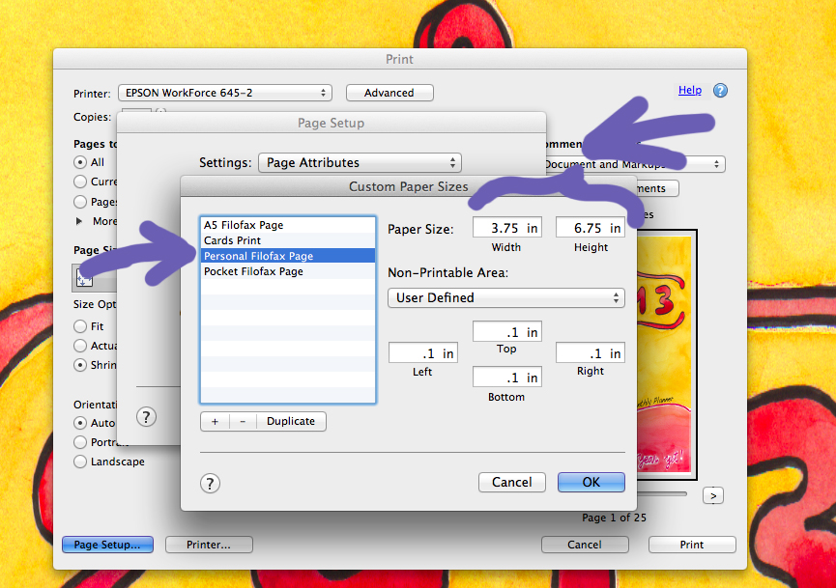Open the Printer selection dropdown

224,93
